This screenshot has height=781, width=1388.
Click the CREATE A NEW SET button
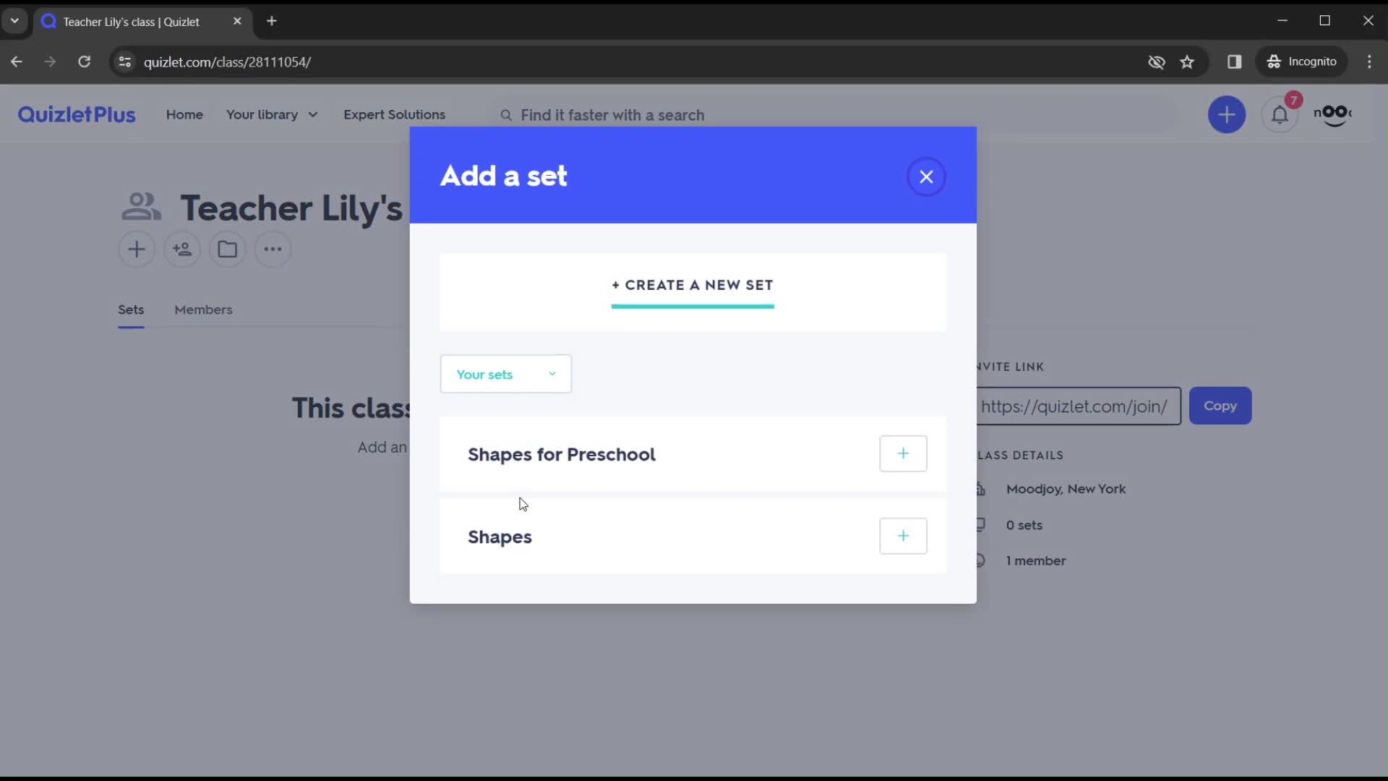692,284
